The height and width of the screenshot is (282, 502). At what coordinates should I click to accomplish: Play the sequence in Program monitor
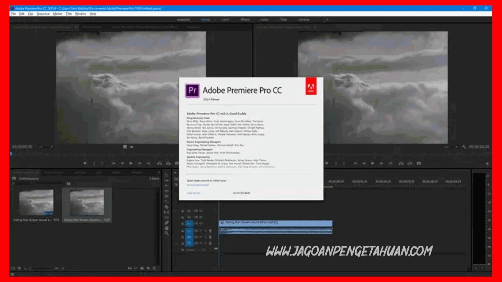click(x=373, y=163)
